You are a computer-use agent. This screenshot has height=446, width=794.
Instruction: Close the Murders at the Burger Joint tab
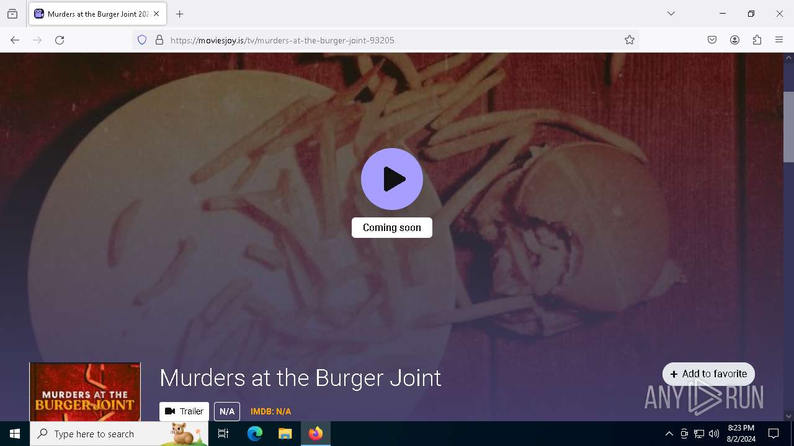coord(156,14)
